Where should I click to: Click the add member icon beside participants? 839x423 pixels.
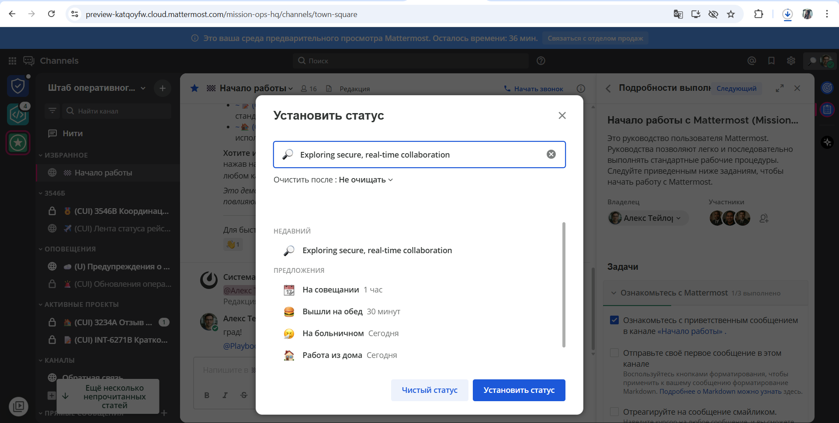[764, 218]
